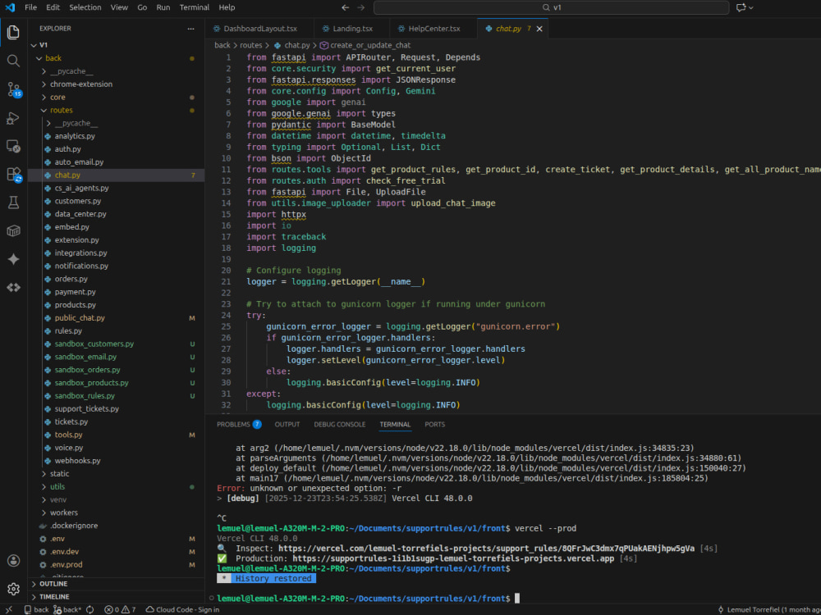Click the back folder status bar item
This screenshot has width=821, height=615.
click(36, 610)
